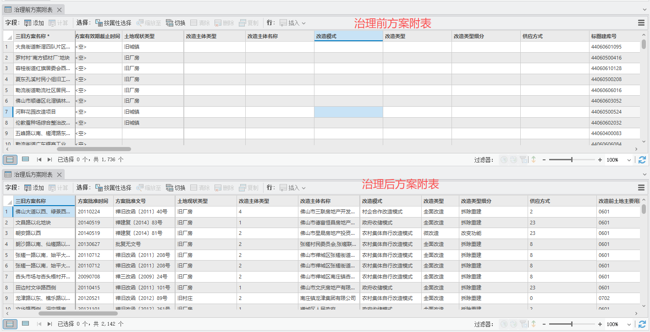
Task: Open 100% zoom dropdown in 治理前方案附表
Action: 629,160
